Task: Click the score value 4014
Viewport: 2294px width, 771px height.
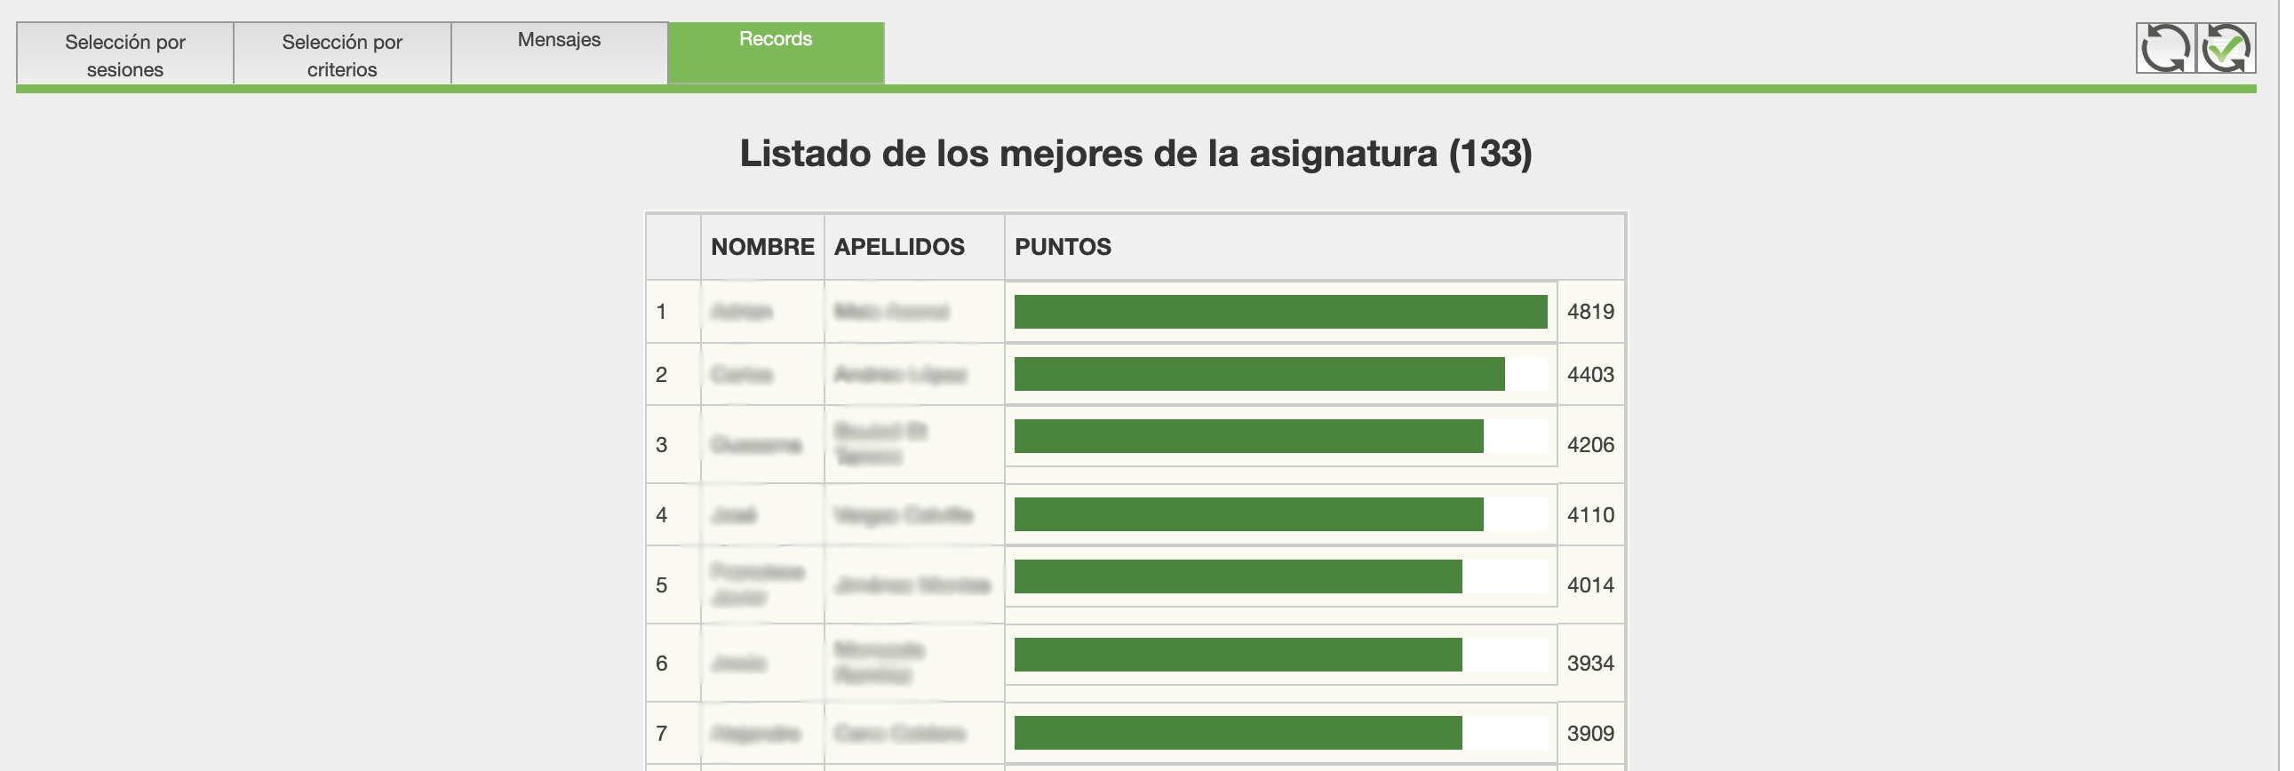Action: coord(1590,585)
